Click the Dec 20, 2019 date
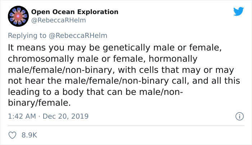Viewport: 252px width, 145px height. click(x=66, y=116)
